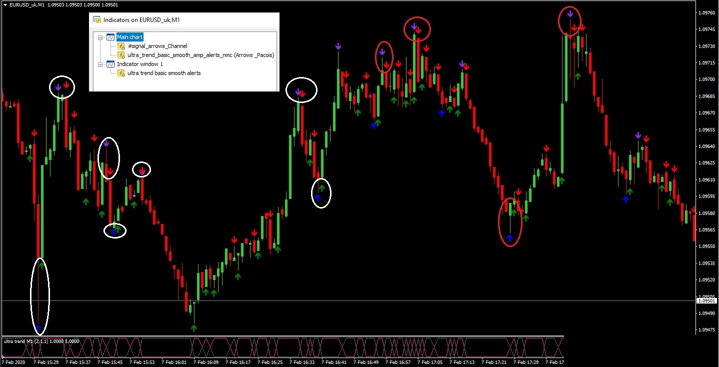719x367 pixels.
Task: Click the 1.09700 price scale label
Action: coord(707,79)
